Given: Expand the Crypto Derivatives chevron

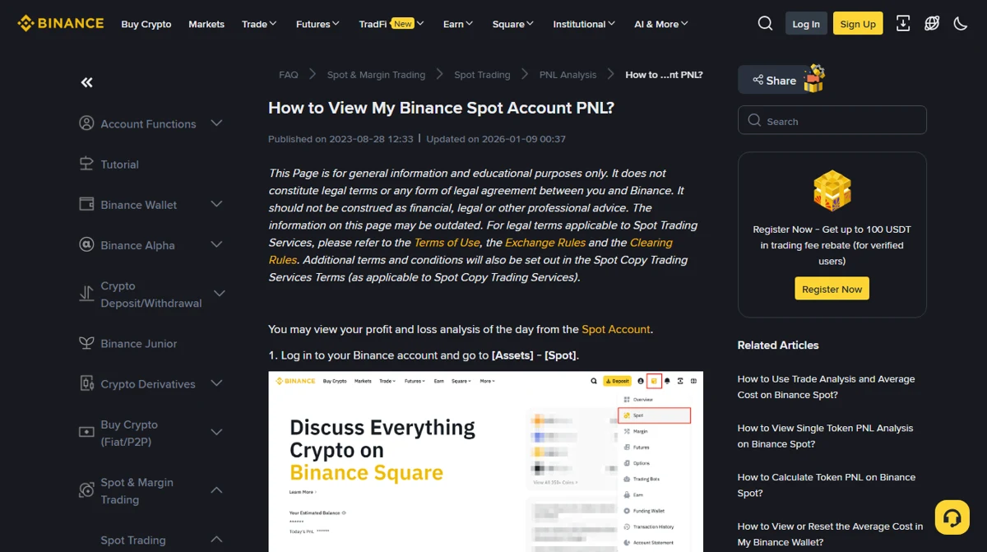Looking at the screenshot, I should 216,383.
